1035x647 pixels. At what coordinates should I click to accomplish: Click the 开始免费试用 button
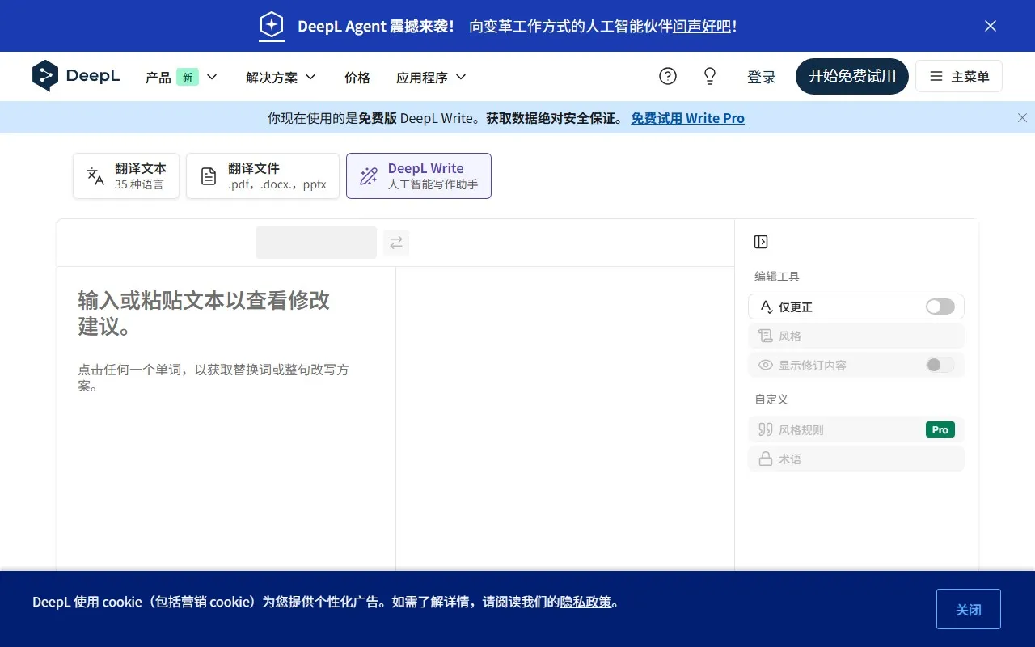[851, 76]
